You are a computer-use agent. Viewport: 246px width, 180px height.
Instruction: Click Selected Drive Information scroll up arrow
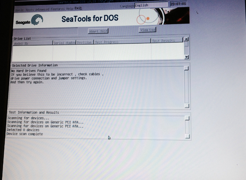coord(186,68)
